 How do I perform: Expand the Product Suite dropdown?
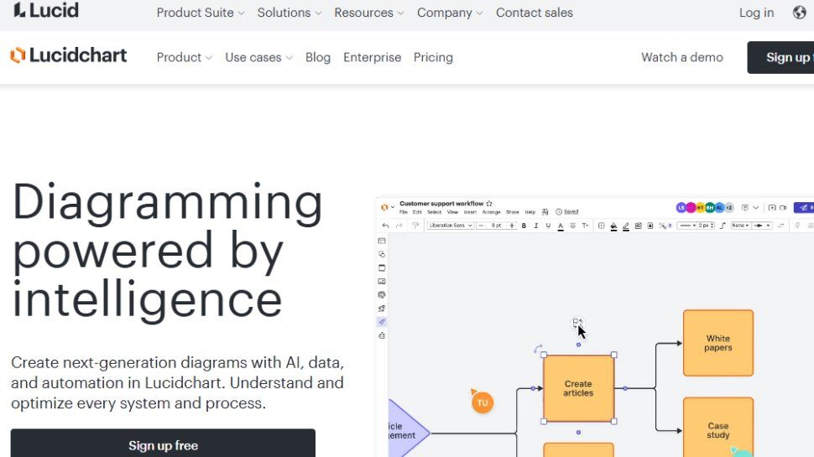coord(201,13)
